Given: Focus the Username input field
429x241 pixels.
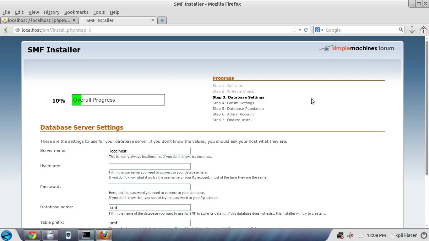Looking at the screenshot, I should (x=150, y=166).
